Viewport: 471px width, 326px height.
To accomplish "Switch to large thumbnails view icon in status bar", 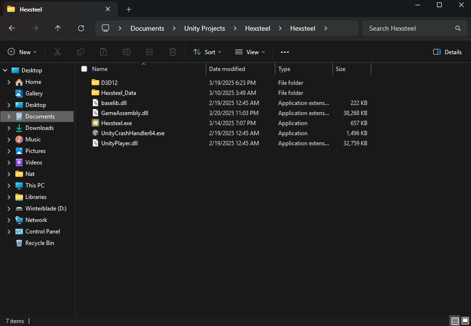I will pos(465,321).
